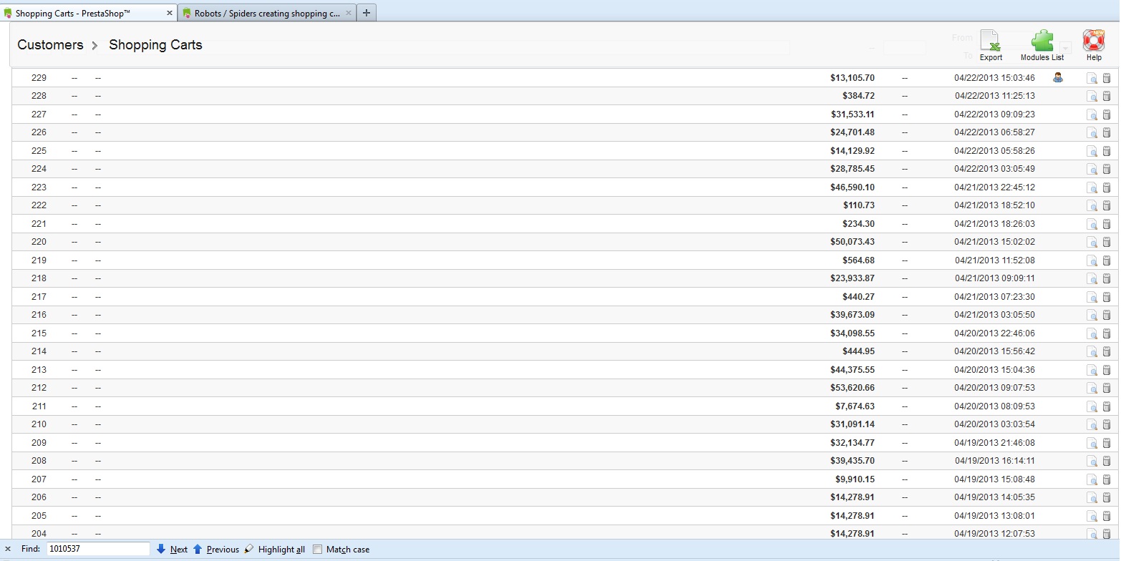The height and width of the screenshot is (561, 1121).
Task: Click the Export to Excel icon
Action: 991,41
